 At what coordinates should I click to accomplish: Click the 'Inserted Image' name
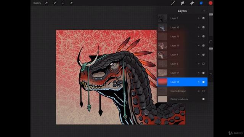(178, 91)
